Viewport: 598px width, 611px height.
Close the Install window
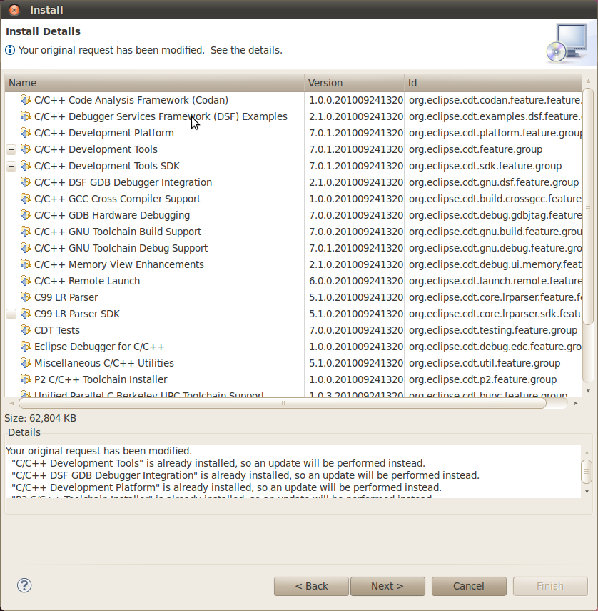pos(14,10)
